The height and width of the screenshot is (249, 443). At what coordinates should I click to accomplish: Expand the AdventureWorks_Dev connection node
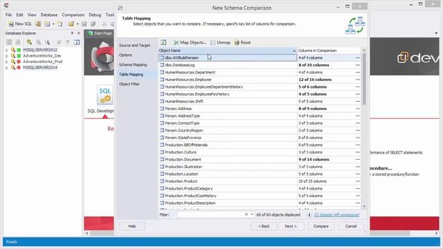pos(6,56)
